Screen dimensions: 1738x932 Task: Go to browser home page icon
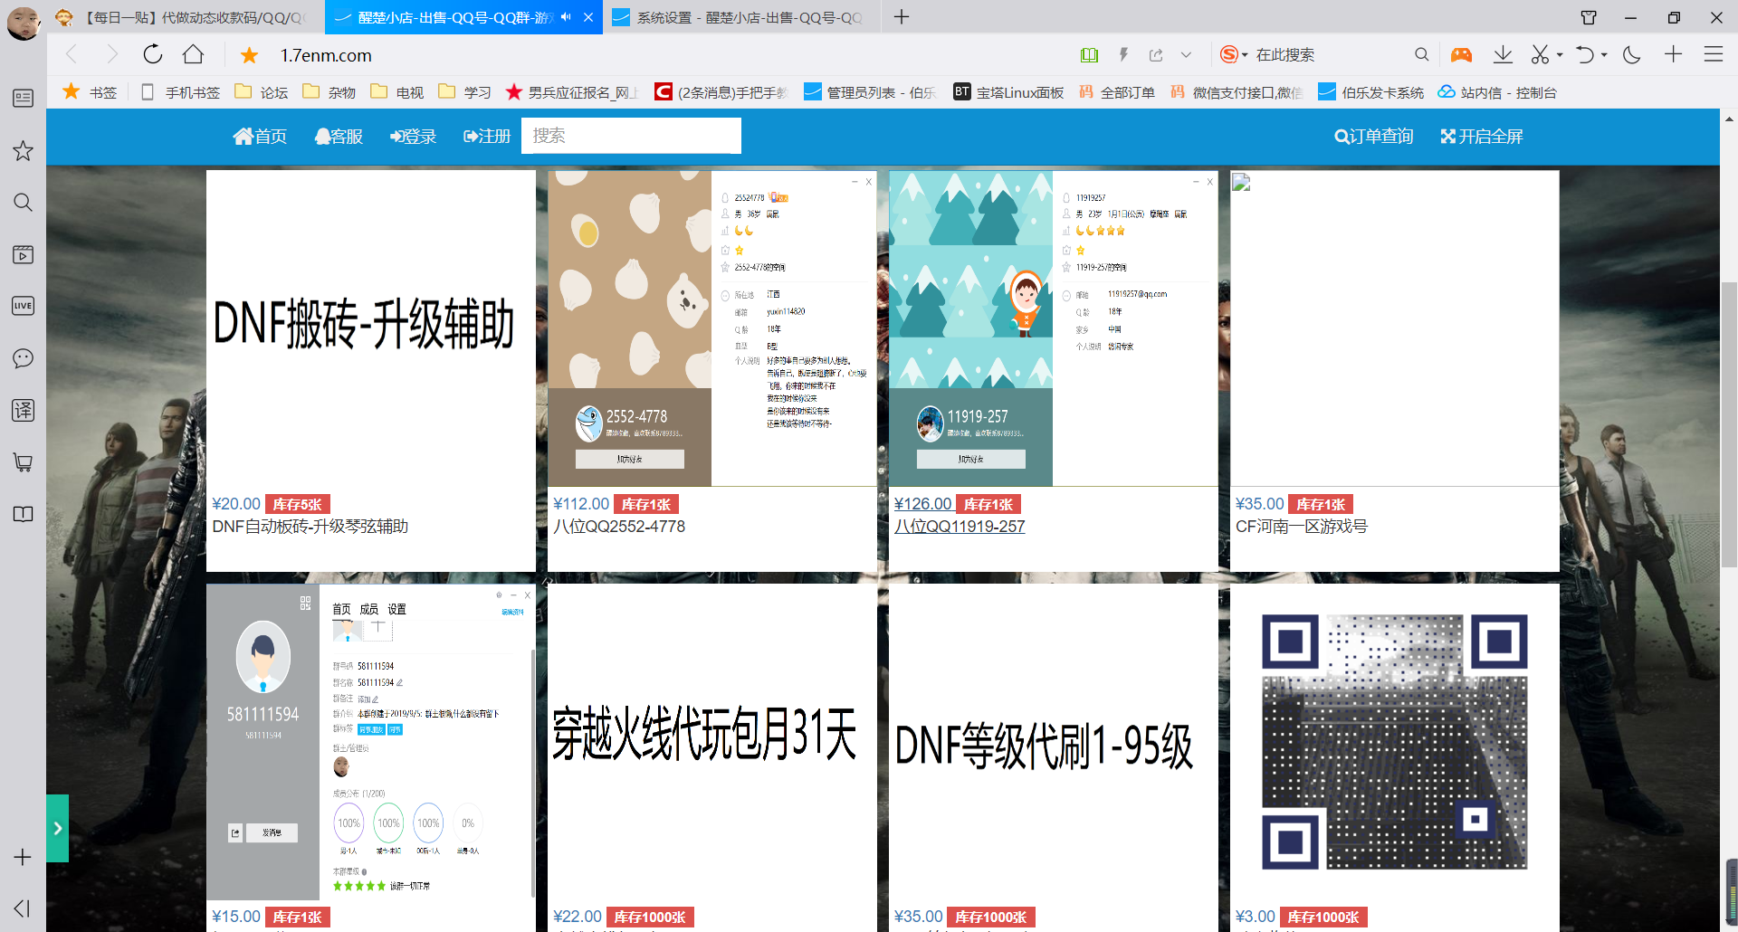pos(193,54)
